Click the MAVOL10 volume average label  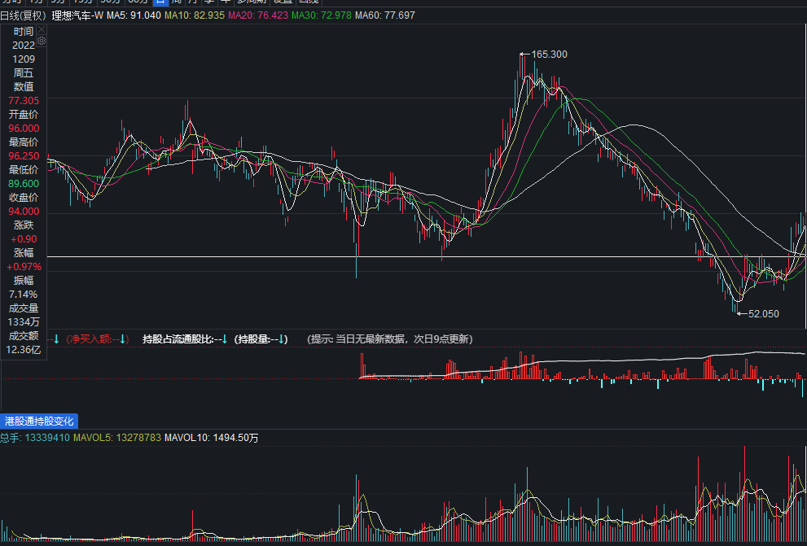click(x=212, y=438)
